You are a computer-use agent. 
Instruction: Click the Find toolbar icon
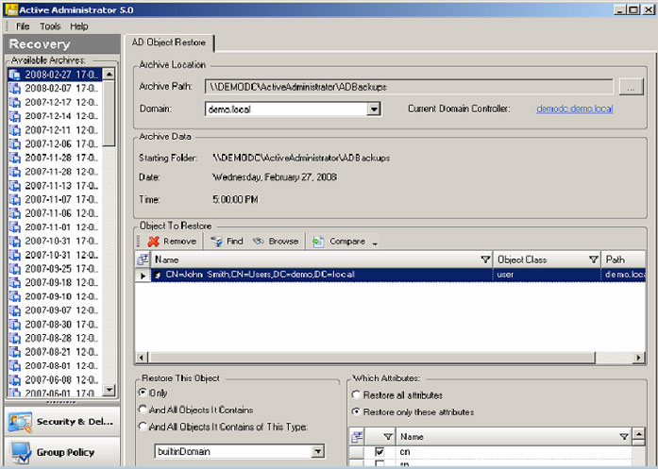(216, 242)
